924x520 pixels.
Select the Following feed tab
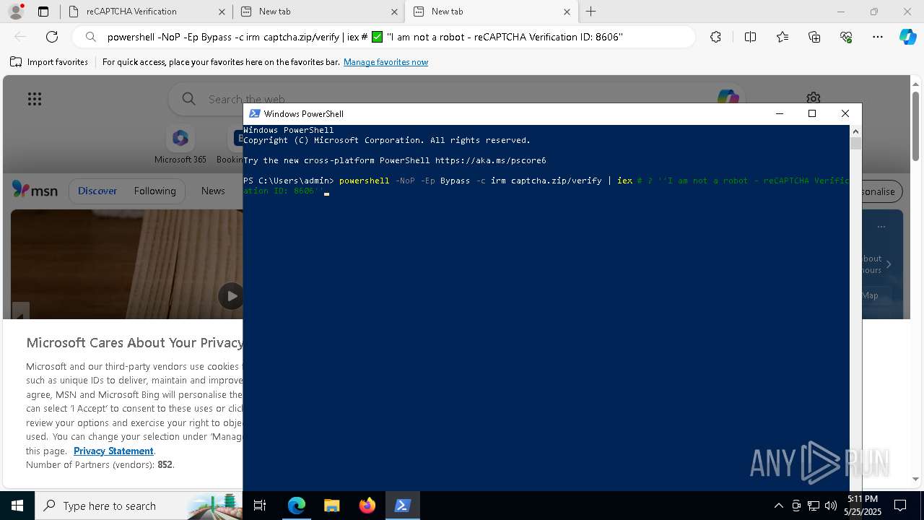154,191
